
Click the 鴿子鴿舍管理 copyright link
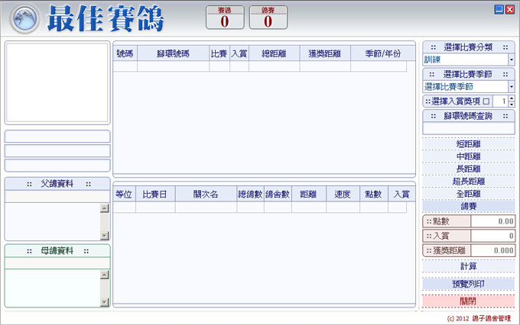[491, 318]
